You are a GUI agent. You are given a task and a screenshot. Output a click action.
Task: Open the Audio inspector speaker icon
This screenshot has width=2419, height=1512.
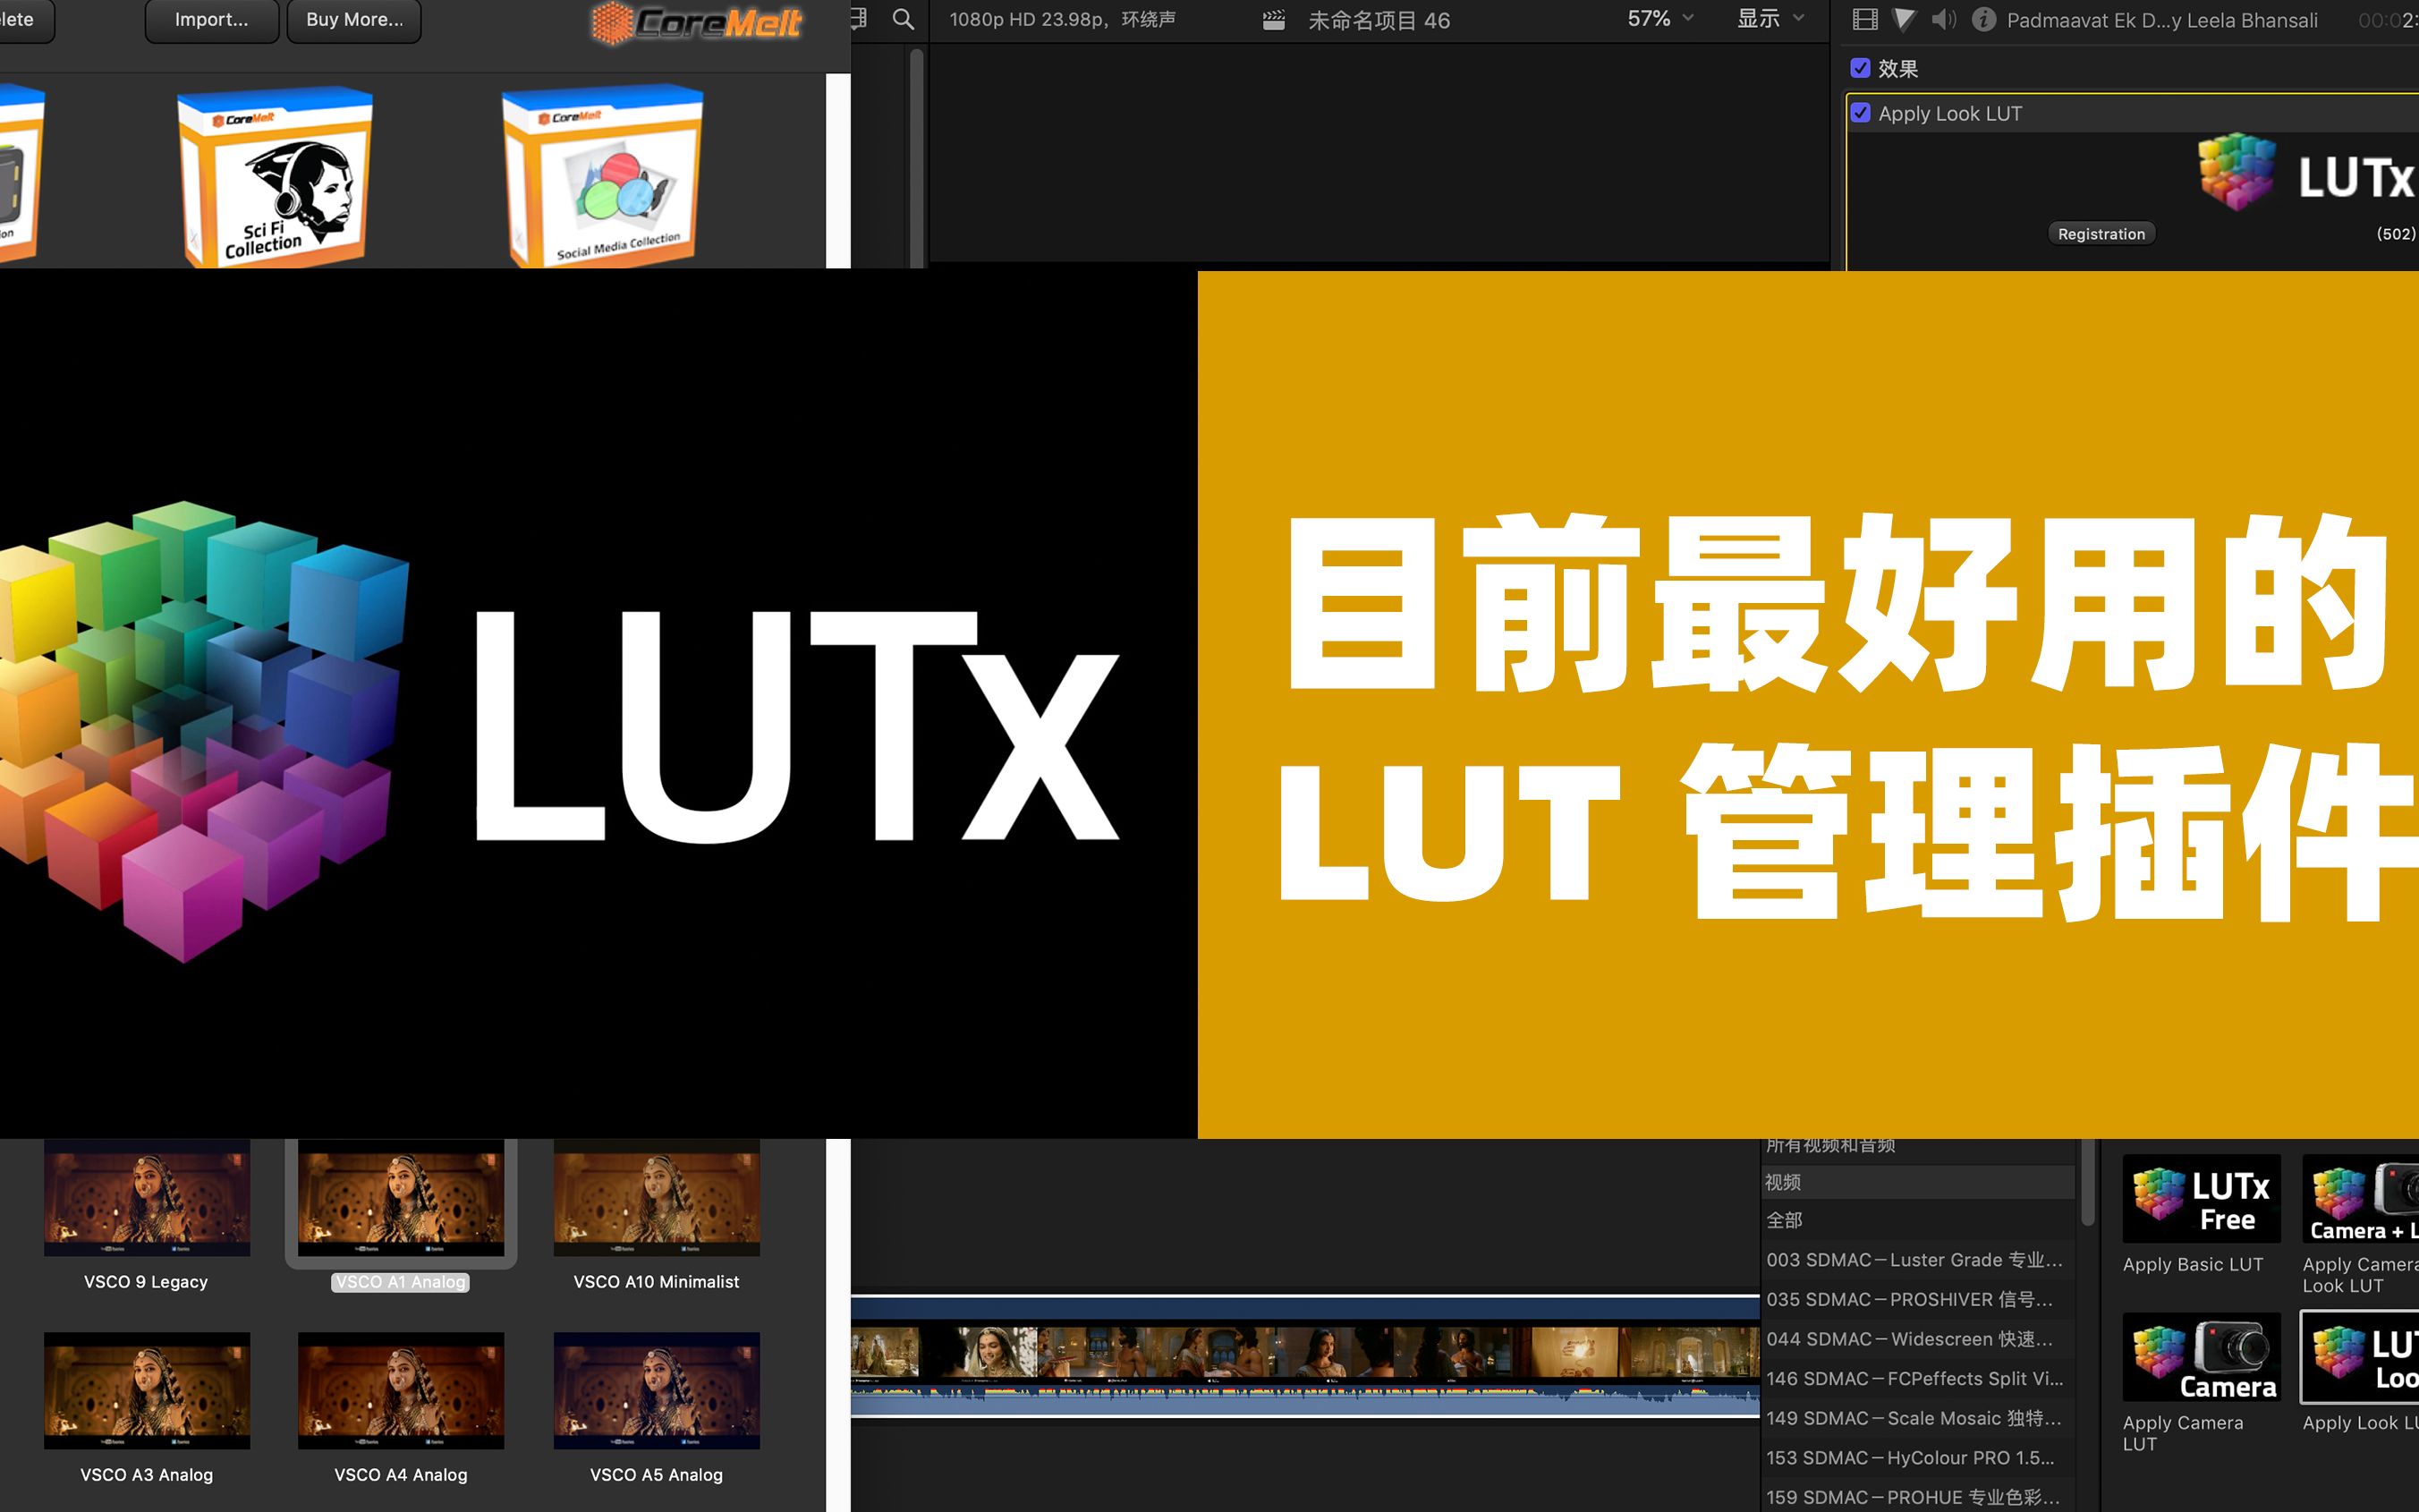[1942, 19]
